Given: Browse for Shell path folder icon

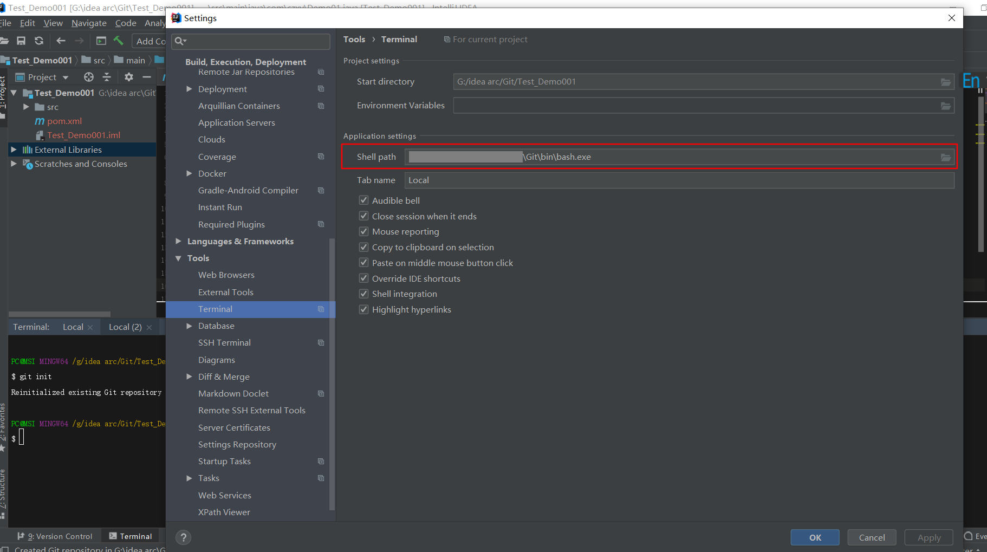Looking at the screenshot, I should [946, 157].
